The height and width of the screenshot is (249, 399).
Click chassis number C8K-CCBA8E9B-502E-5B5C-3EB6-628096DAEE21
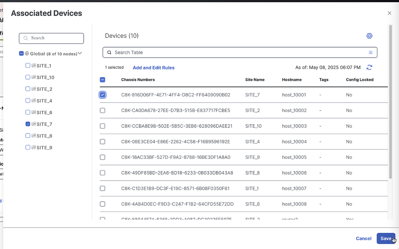point(177,126)
